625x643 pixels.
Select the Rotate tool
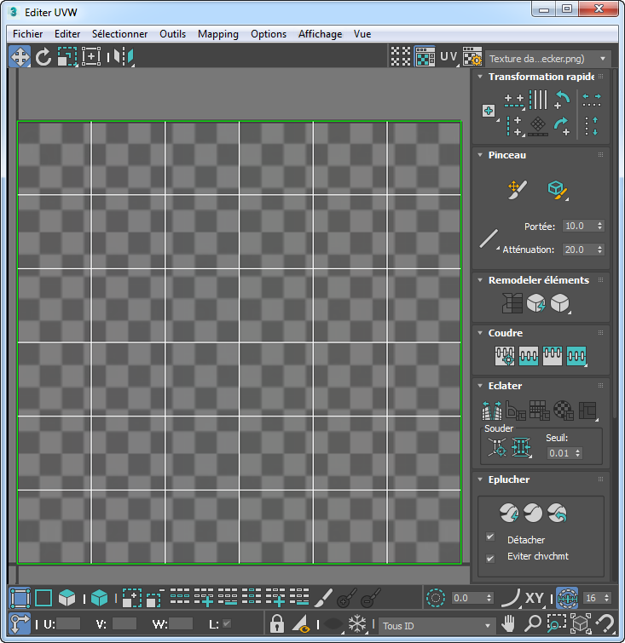43,56
